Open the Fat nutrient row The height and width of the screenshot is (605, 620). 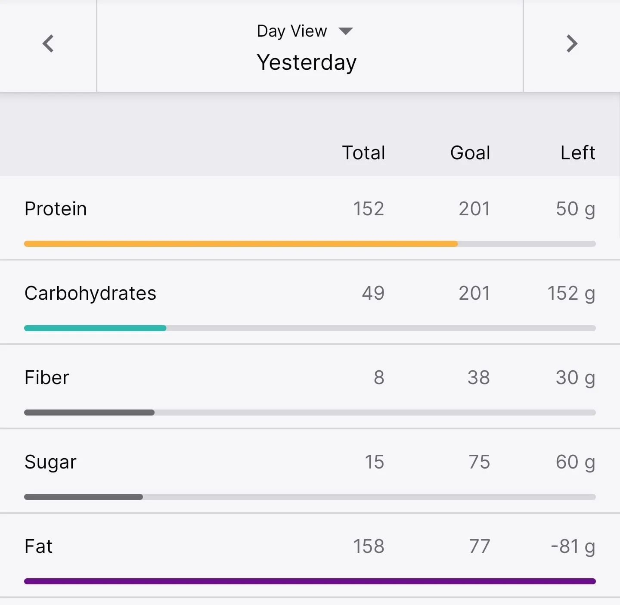pyautogui.click(x=310, y=555)
